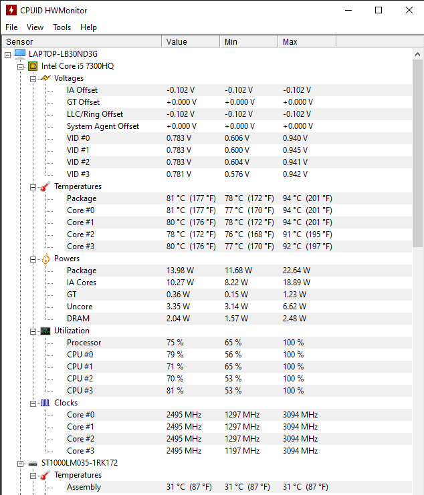Collapse the Intel Core i5 7300HQ node

(x=20, y=67)
